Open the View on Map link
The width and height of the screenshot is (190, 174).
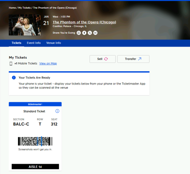click(48, 63)
